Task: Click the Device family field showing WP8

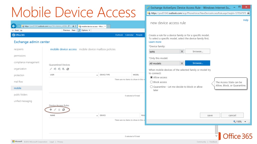Action: click(x=164, y=51)
